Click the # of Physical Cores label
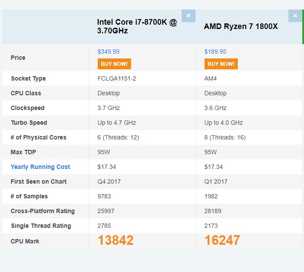Image resolution: width=304 pixels, height=272 pixels. 38,137
